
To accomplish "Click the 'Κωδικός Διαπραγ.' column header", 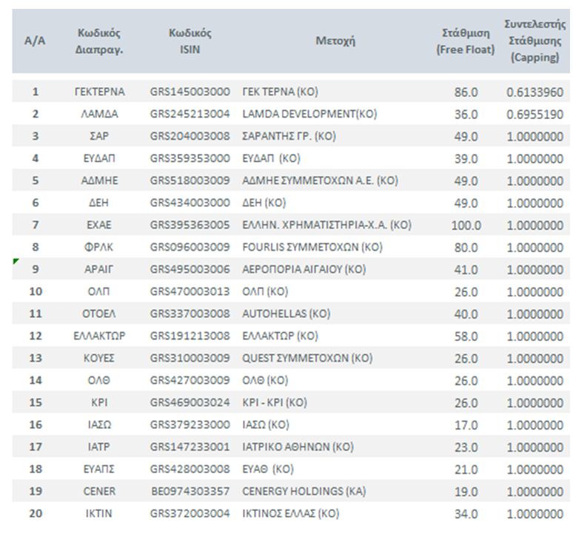I will coord(99,41).
